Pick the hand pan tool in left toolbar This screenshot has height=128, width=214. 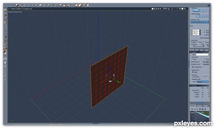tap(5, 62)
